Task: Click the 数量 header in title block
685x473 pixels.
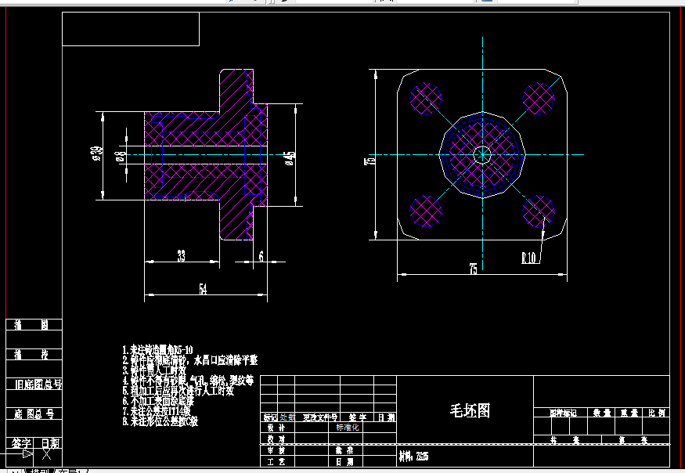Action: [601, 413]
